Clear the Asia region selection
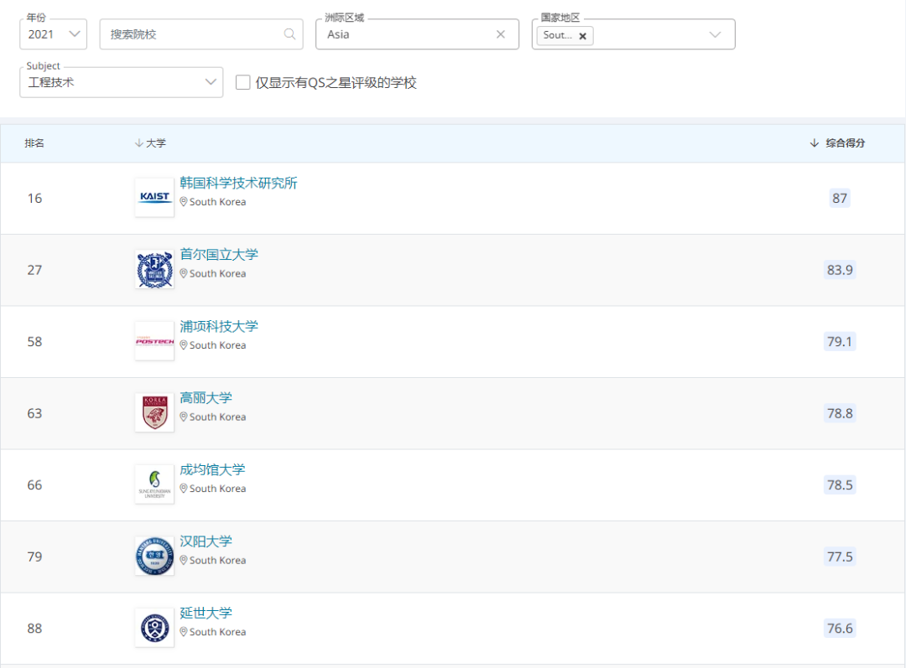Viewport: 906px width, 668px height. tap(501, 34)
